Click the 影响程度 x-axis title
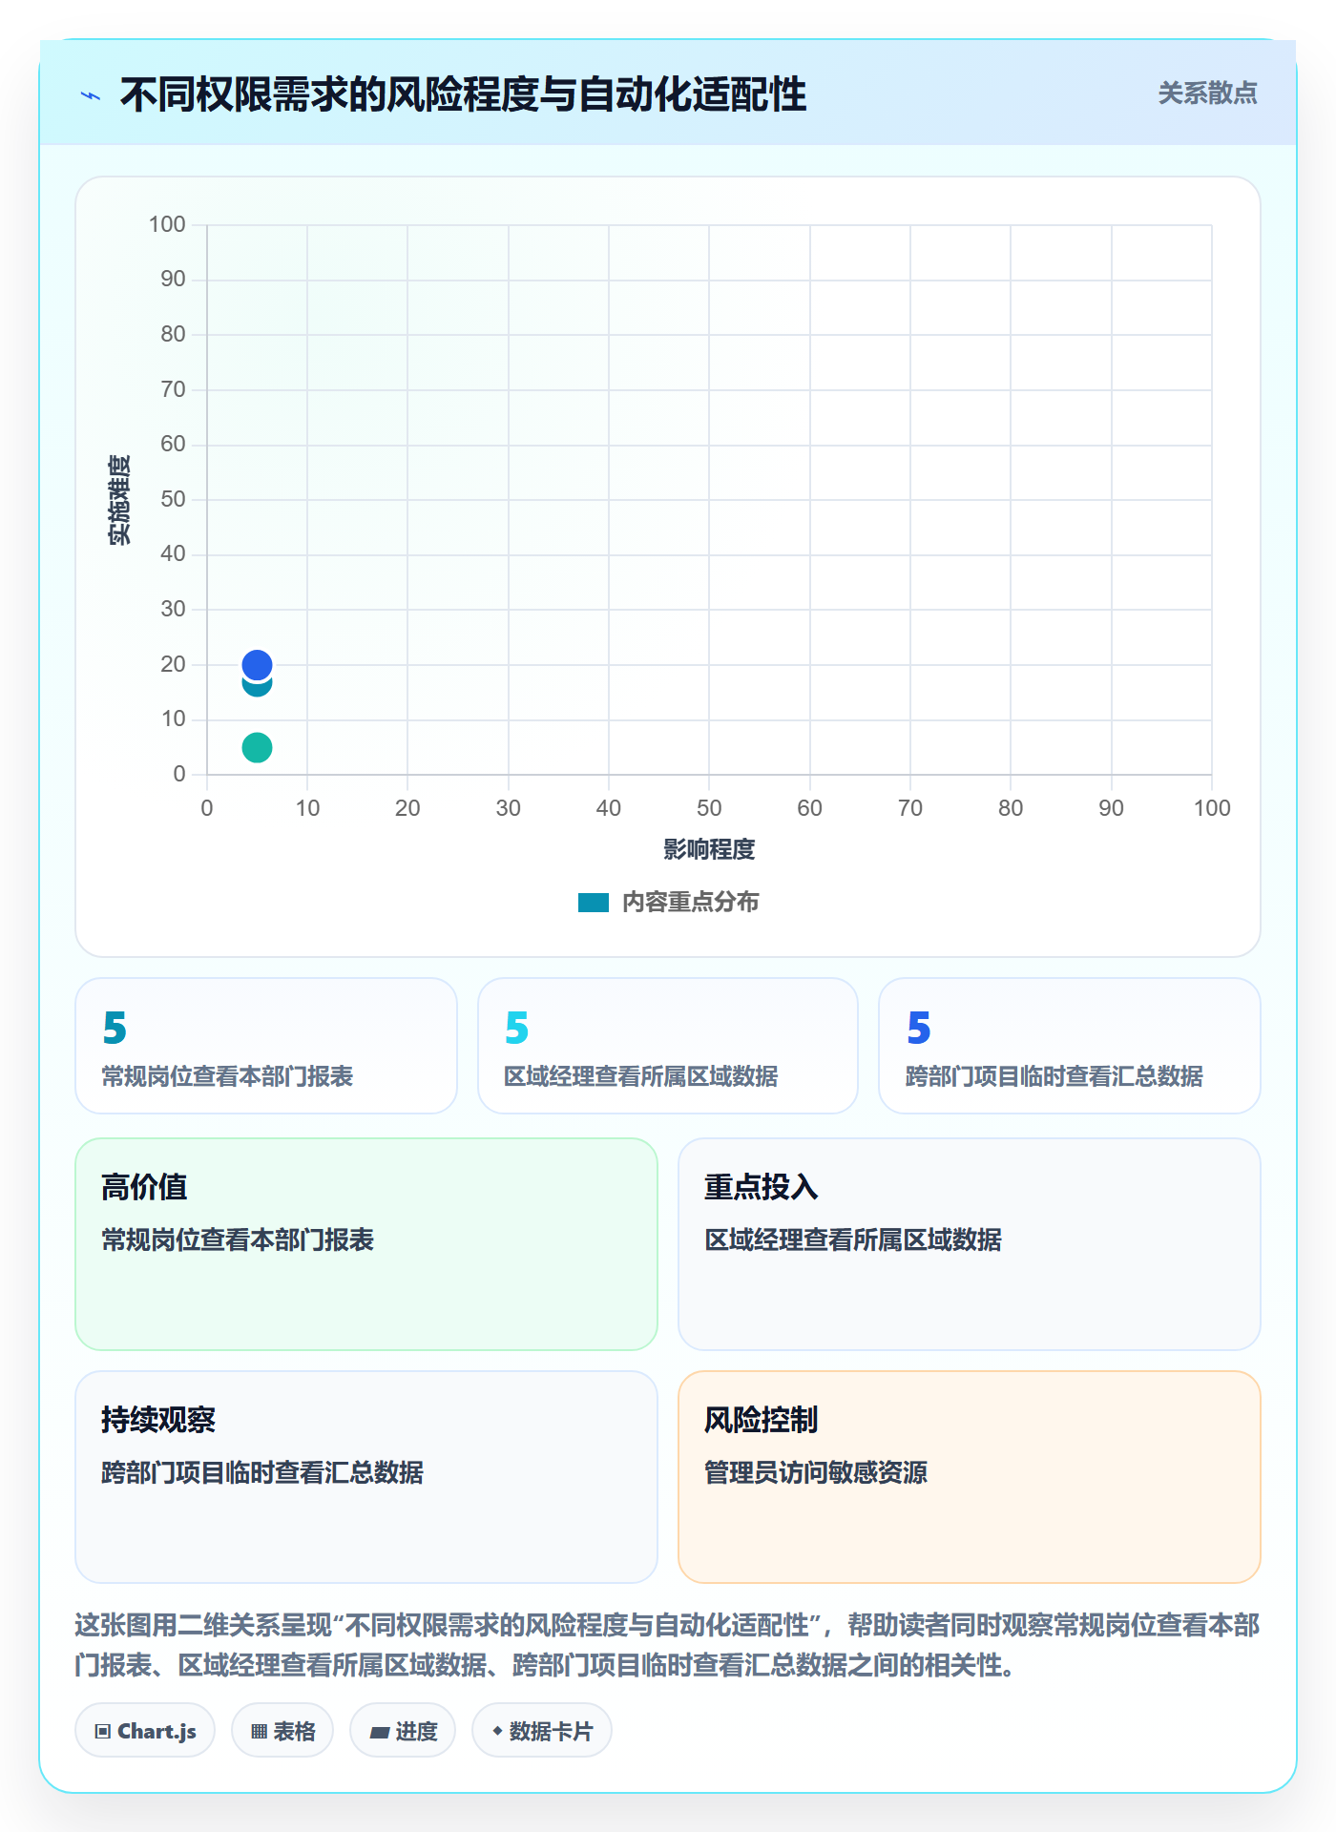This screenshot has width=1336, height=1832. click(x=709, y=849)
